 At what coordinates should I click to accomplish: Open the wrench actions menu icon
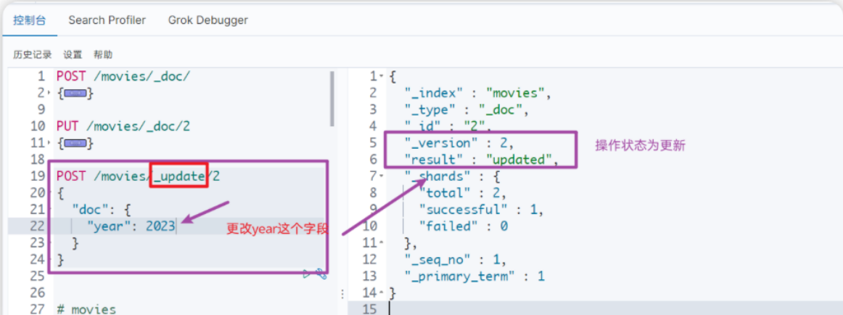321,274
